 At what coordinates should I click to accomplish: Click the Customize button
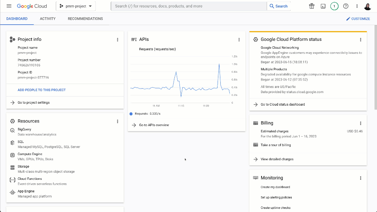pyautogui.click(x=358, y=19)
